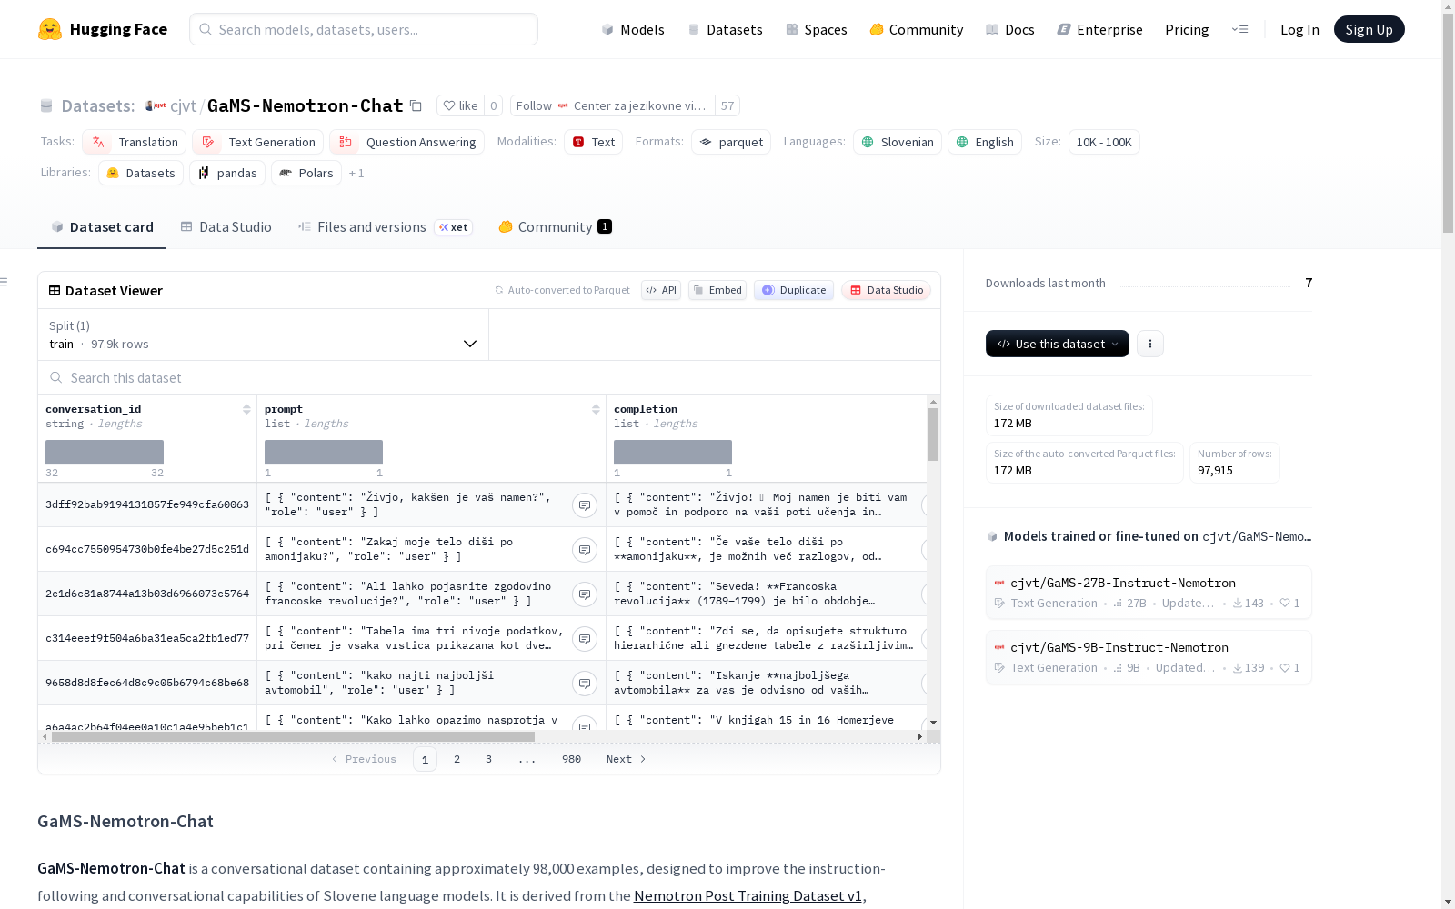Image resolution: width=1455 pixels, height=909 pixels.
Task: Follow Center za jezikovne vire
Action: [x=612, y=105]
